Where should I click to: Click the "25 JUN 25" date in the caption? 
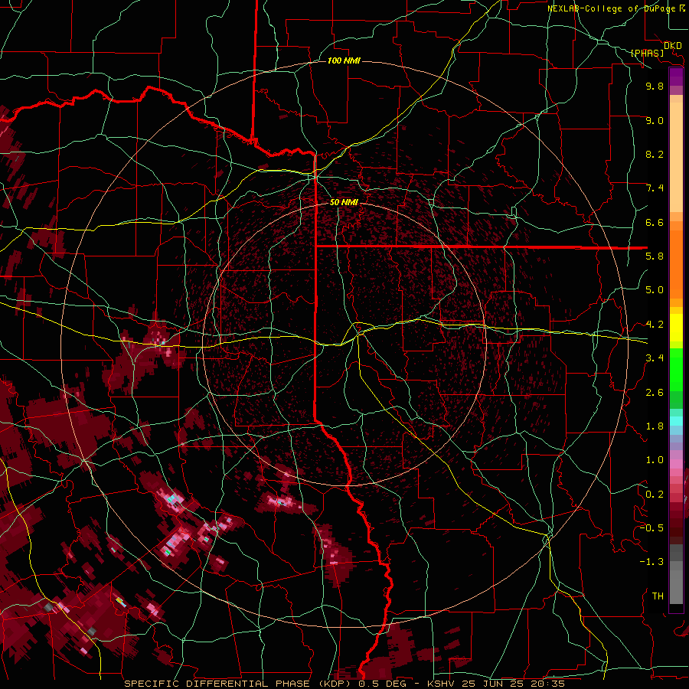coord(495,684)
